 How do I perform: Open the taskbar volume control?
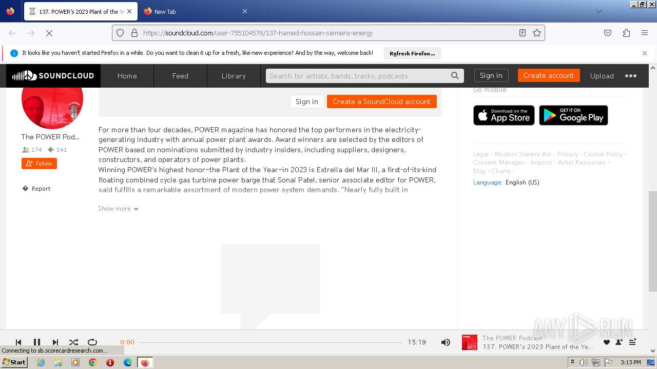coord(584,362)
